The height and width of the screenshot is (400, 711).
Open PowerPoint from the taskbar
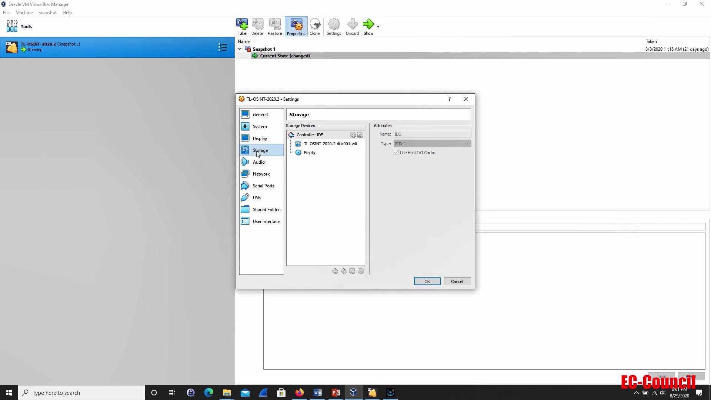(336, 393)
